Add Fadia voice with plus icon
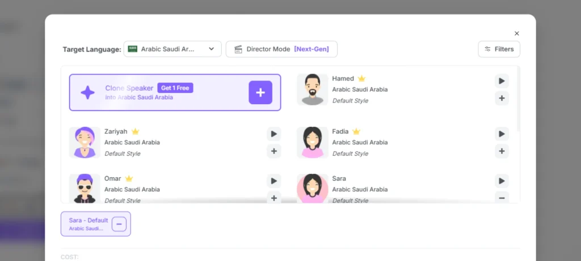The height and width of the screenshot is (261, 581). coord(502,151)
